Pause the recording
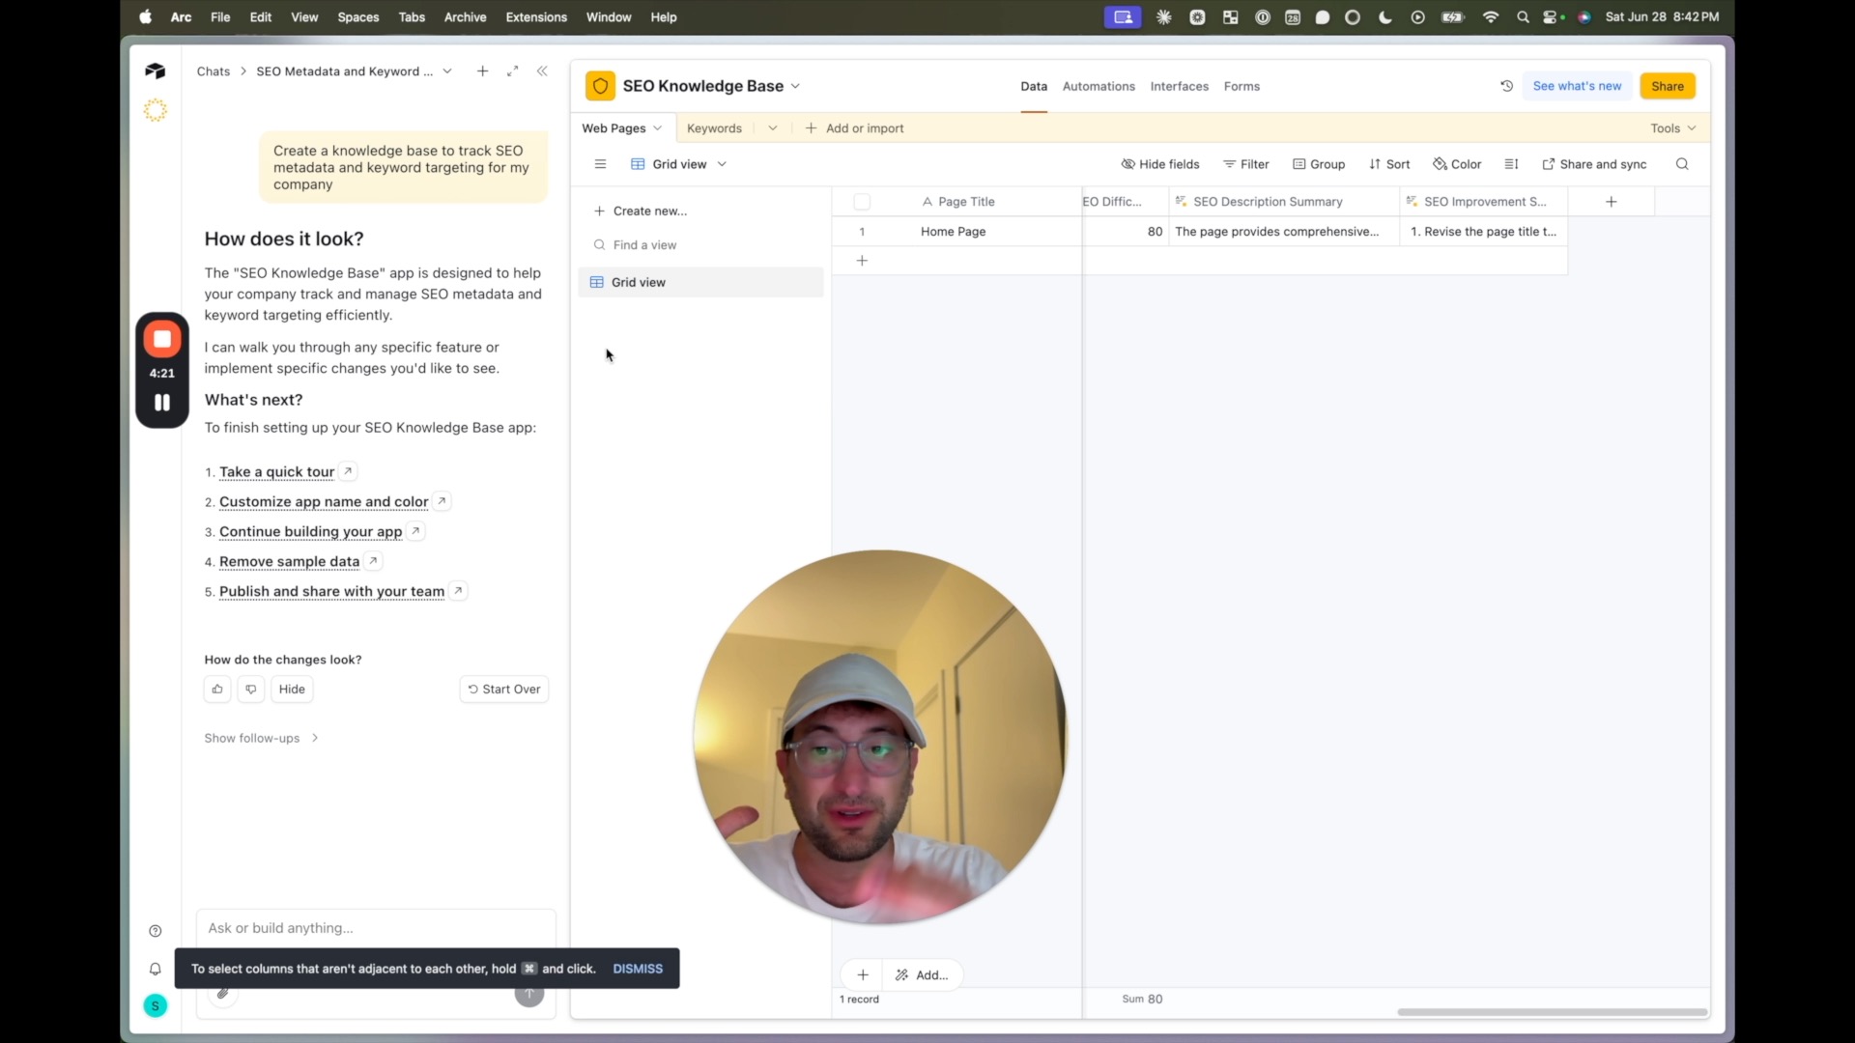The height and width of the screenshot is (1043, 1855). click(x=162, y=402)
